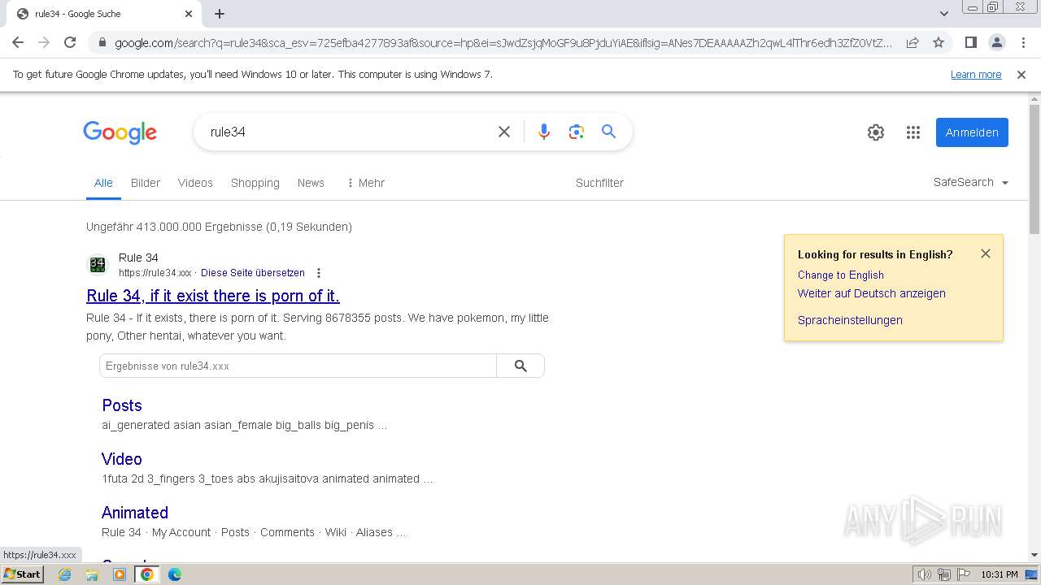
Task: Close the rule34 Google Suche tab
Action: pyautogui.click(x=189, y=14)
